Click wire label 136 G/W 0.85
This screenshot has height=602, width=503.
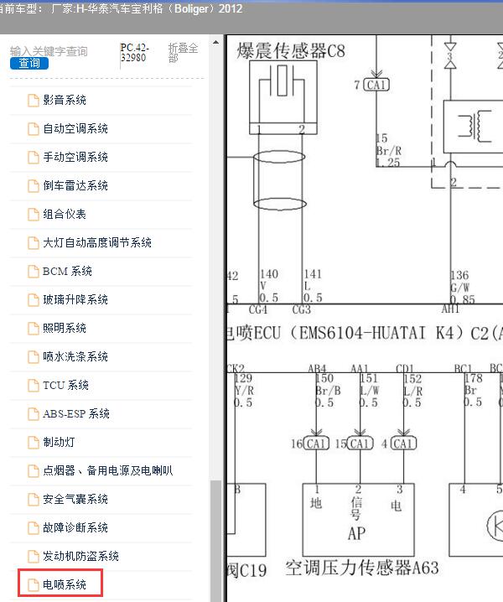tap(462, 287)
